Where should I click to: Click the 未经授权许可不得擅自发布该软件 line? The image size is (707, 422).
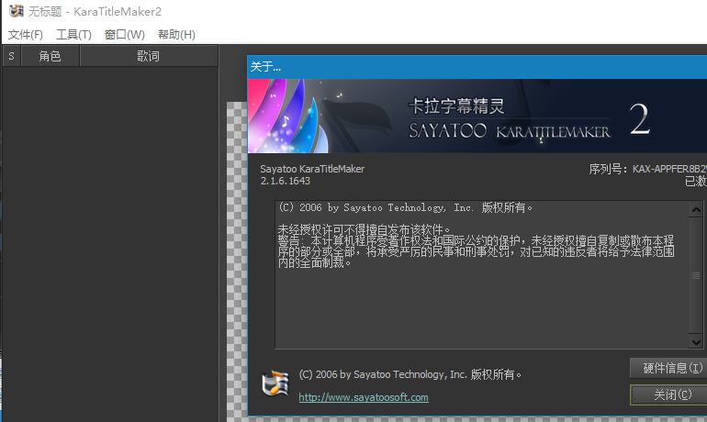pyautogui.click(x=364, y=229)
